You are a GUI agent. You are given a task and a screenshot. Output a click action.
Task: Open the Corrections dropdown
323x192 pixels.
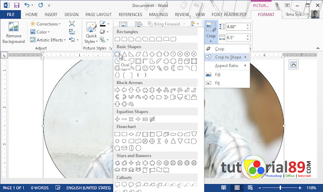coord(45,24)
